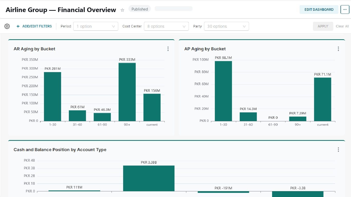
Task: Click the AP Aging by Bucket chart title
Action: point(205,49)
